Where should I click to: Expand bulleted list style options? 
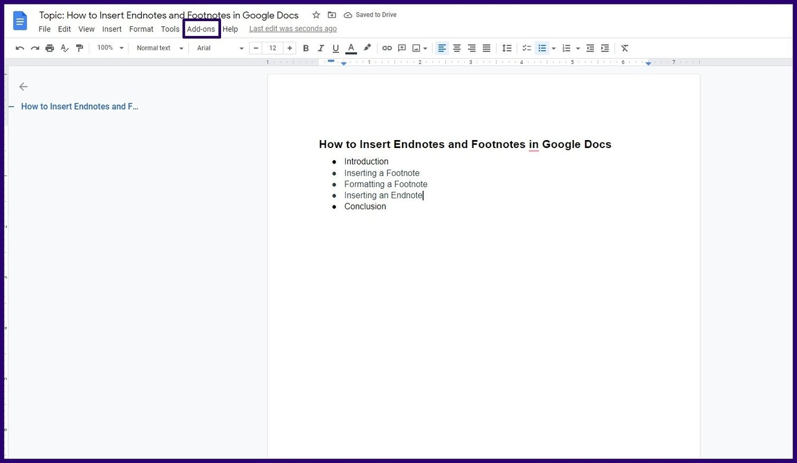tap(554, 49)
